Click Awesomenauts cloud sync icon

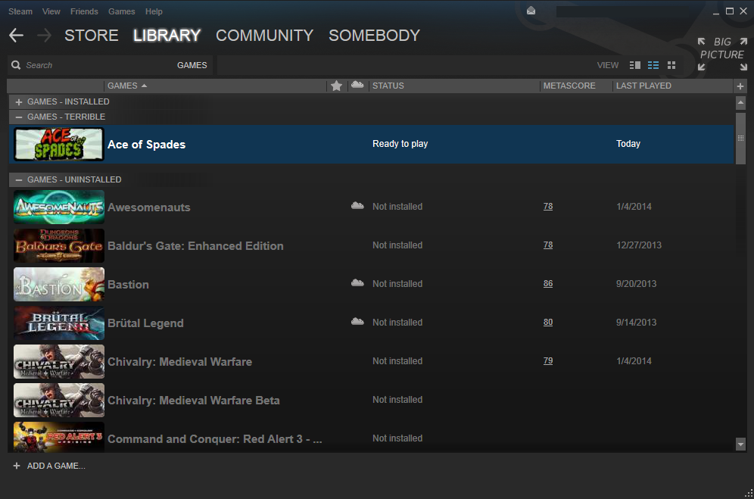[x=357, y=205]
